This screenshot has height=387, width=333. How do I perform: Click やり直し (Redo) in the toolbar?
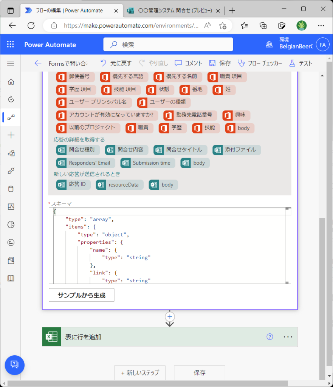click(153, 63)
